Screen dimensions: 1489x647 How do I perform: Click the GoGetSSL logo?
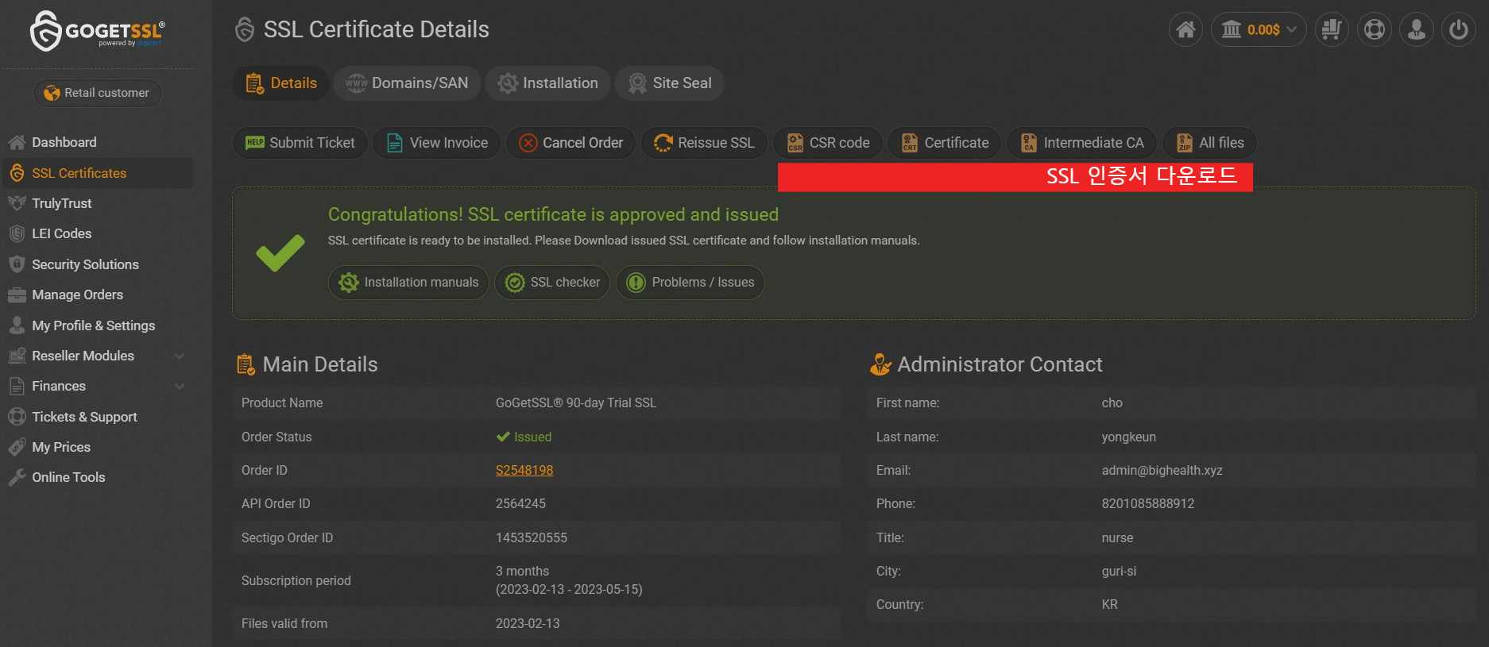tap(97, 31)
